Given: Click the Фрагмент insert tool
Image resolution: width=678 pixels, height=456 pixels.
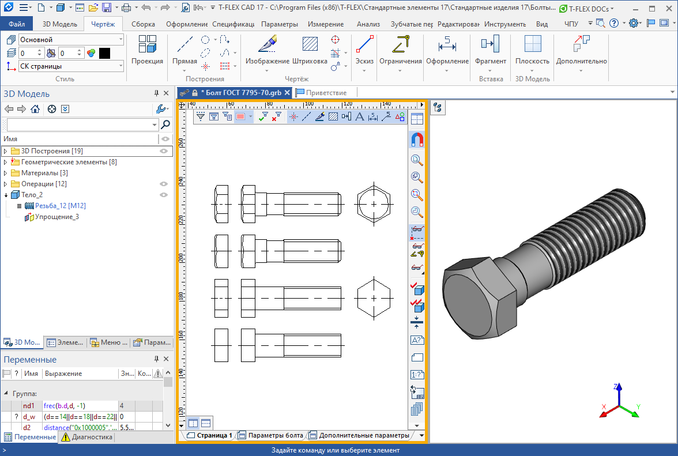Looking at the screenshot, I should click(x=490, y=50).
